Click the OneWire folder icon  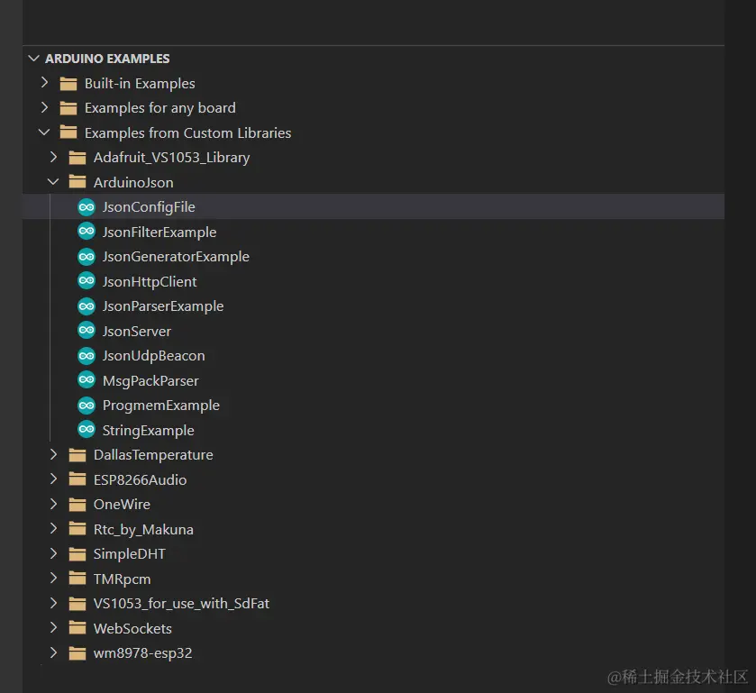77,505
